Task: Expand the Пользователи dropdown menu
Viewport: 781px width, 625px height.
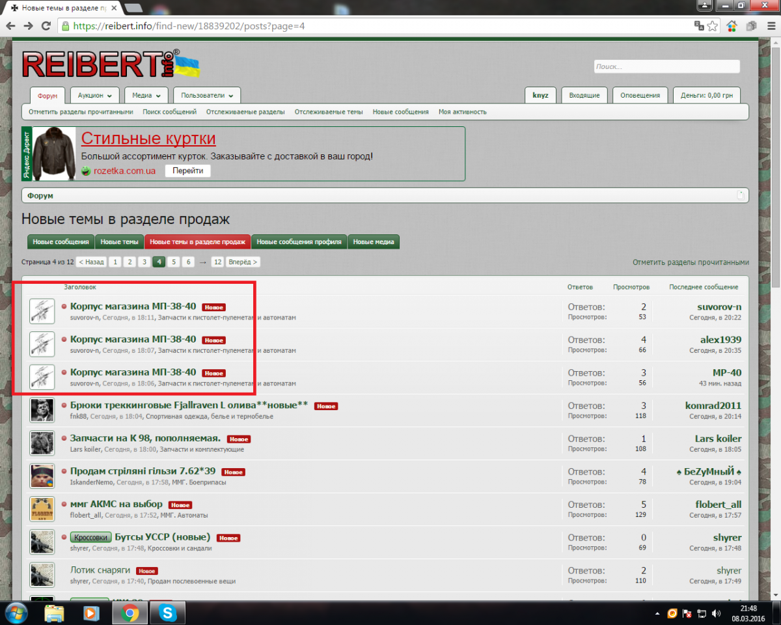Action: [206, 95]
